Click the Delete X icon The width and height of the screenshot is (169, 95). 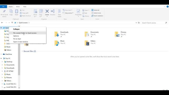tap(47, 11)
